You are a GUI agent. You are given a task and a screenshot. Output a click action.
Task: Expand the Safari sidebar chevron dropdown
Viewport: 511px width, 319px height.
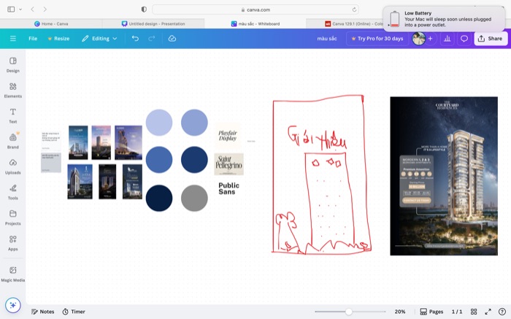click(x=20, y=9)
